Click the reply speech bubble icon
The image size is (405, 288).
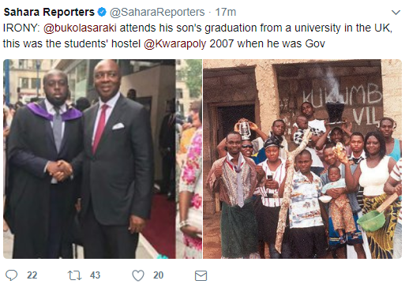click(x=12, y=275)
